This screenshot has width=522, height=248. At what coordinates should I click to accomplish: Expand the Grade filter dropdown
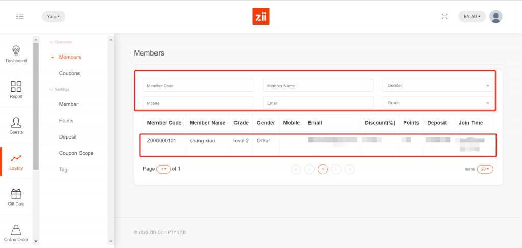pos(438,103)
